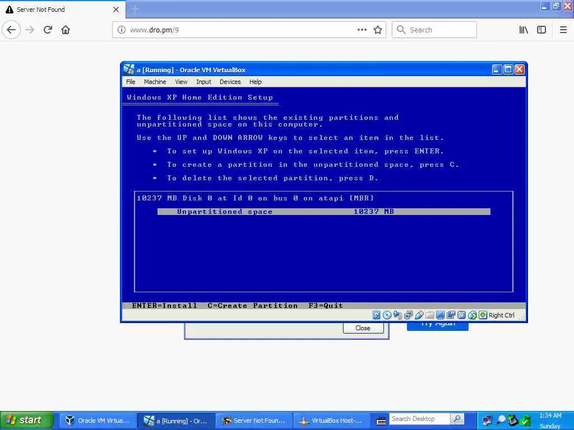This screenshot has width=574, height=430.
Task: Click the optical disc icon in VirtualBox status bar
Action: coord(387,315)
